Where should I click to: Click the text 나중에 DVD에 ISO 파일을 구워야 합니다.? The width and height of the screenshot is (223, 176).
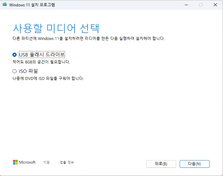pos(48,78)
